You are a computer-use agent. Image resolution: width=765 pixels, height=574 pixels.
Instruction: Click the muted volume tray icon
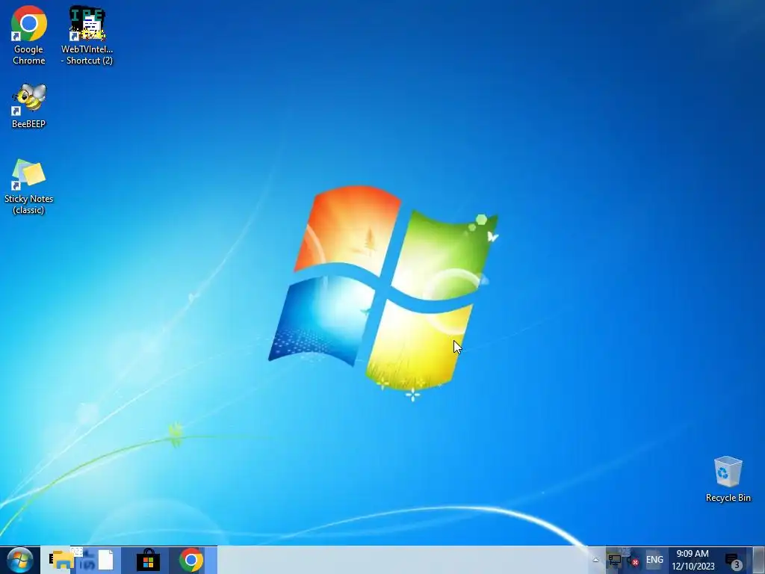pos(633,561)
